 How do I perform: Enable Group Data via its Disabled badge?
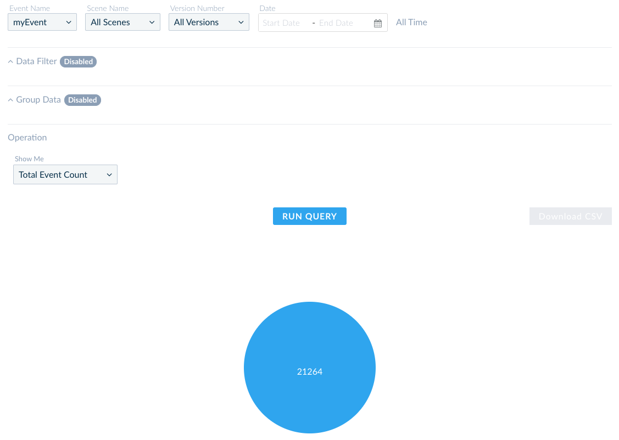tap(82, 100)
